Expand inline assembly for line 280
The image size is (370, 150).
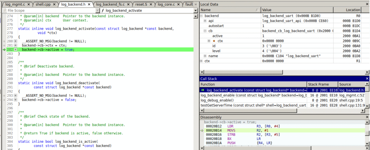pos(15,41)
